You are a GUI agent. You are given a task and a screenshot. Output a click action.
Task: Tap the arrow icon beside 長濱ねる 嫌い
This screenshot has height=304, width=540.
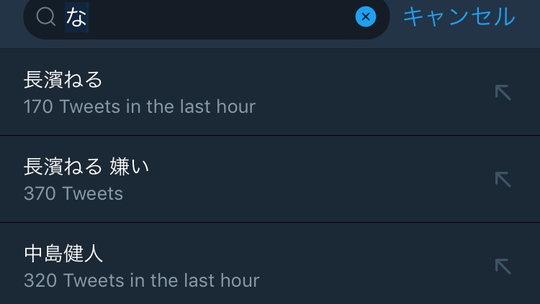pyautogui.click(x=503, y=179)
